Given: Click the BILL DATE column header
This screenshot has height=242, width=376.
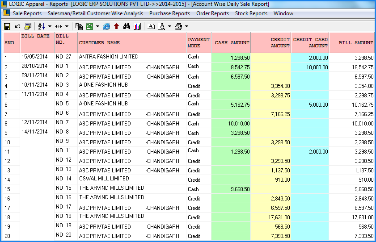Looking at the screenshot, I should point(38,42).
